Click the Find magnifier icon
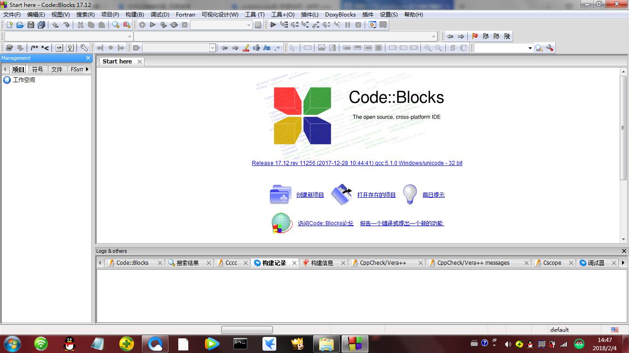 pyautogui.click(x=116, y=25)
